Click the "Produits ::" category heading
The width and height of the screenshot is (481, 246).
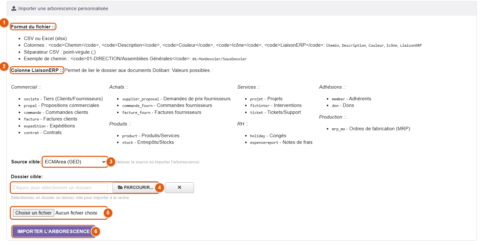click(x=120, y=124)
